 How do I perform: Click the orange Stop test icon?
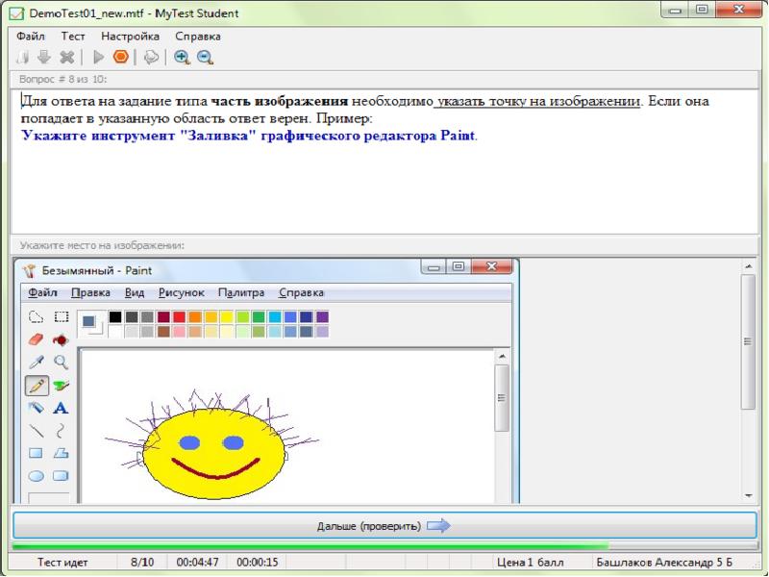coord(120,57)
